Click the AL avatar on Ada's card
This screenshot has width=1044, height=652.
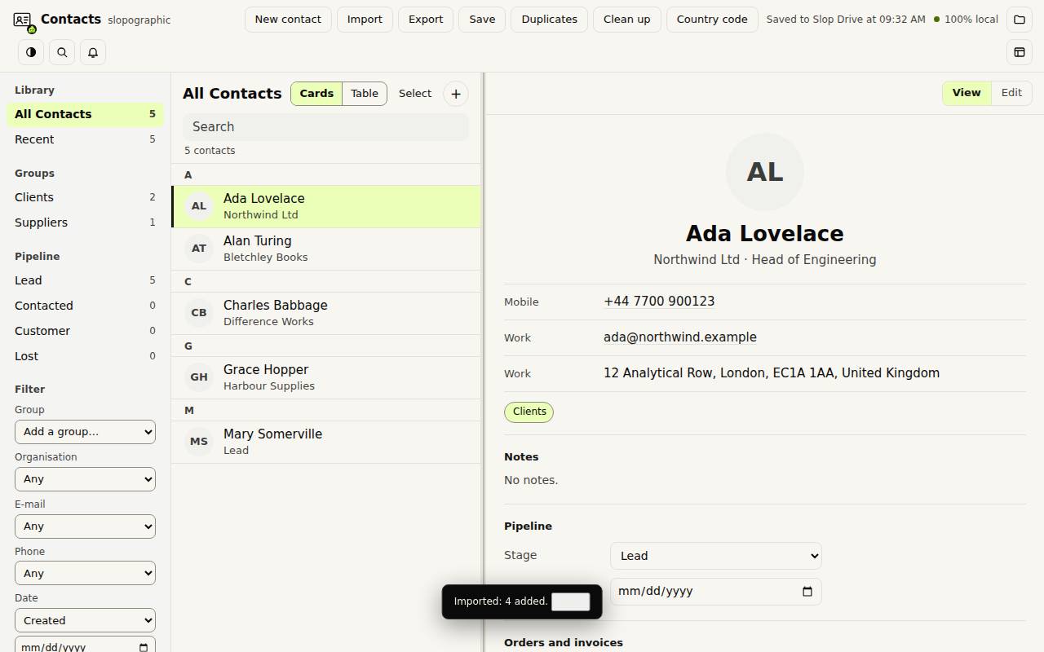click(x=199, y=206)
